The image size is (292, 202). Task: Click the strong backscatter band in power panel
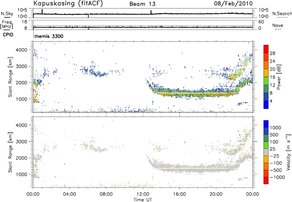click(x=194, y=93)
